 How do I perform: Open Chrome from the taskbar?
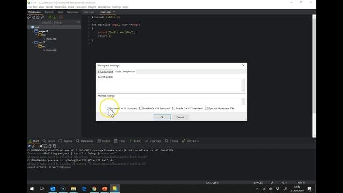(94, 189)
